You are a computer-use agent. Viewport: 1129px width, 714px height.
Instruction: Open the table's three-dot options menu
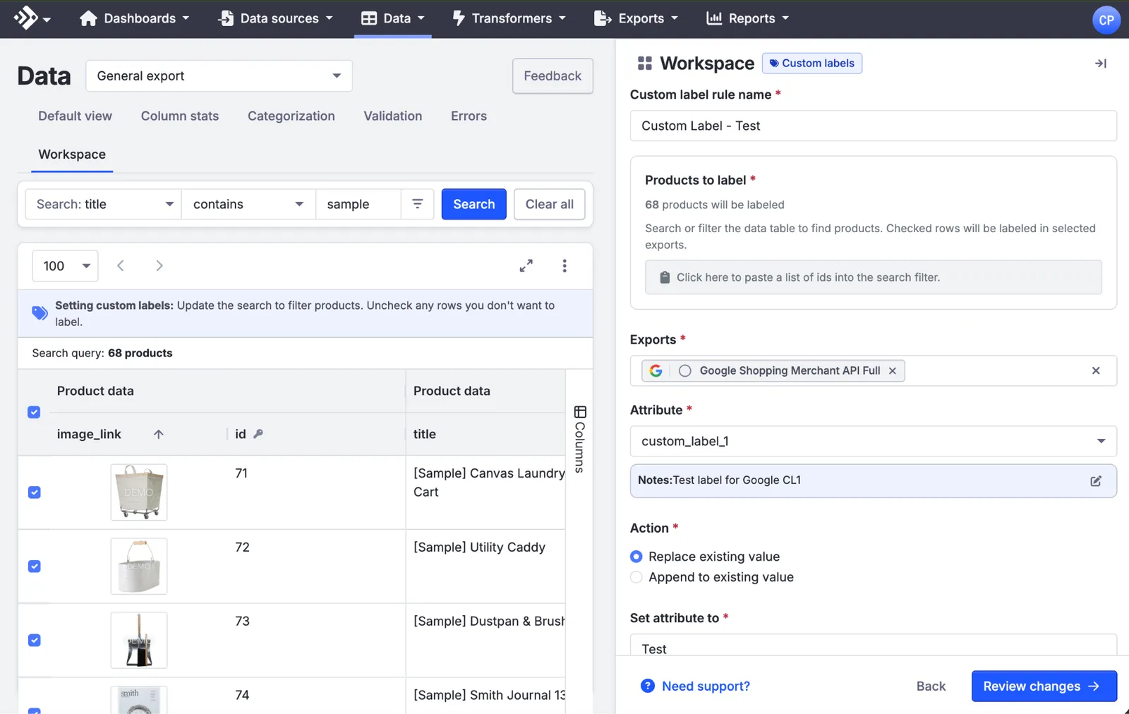pyautogui.click(x=564, y=266)
